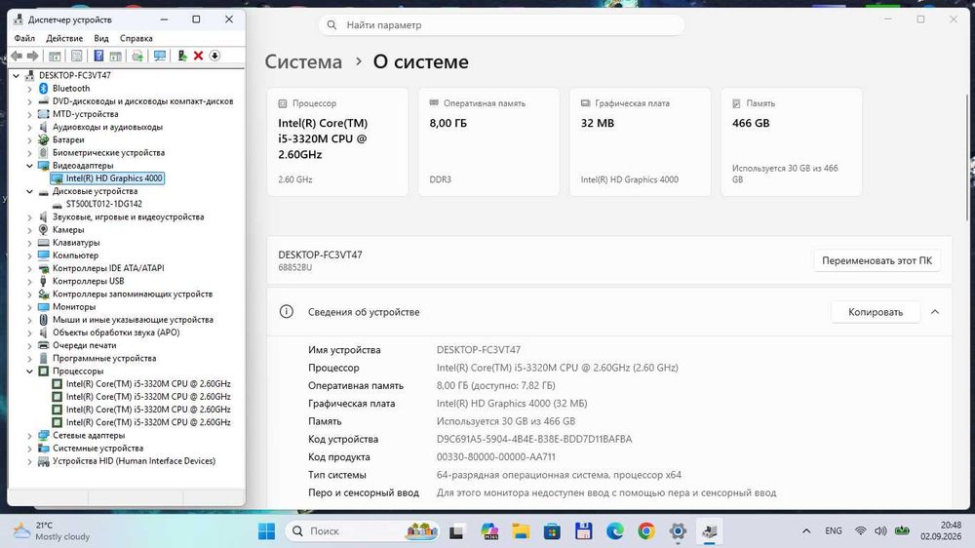This screenshot has height=548, width=975.
Task: Toggle the console tree toolbar icon
Action: [x=55, y=56]
